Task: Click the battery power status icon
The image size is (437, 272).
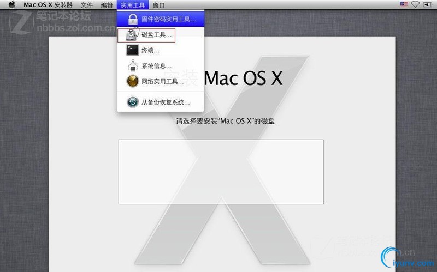Action: click(428, 4)
